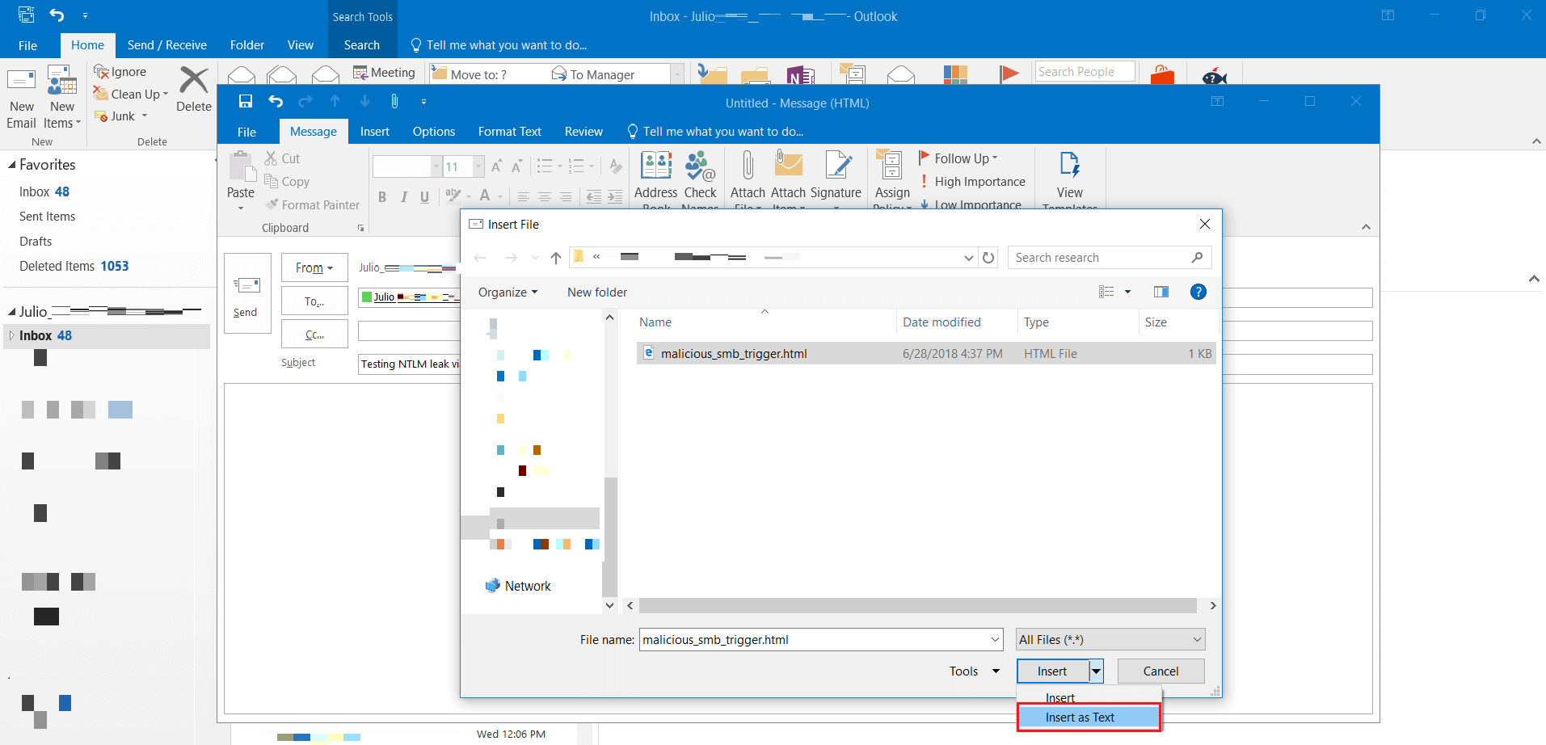The height and width of the screenshot is (745, 1546).
Task: Click the Save icon in message title bar
Action: (x=246, y=102)
